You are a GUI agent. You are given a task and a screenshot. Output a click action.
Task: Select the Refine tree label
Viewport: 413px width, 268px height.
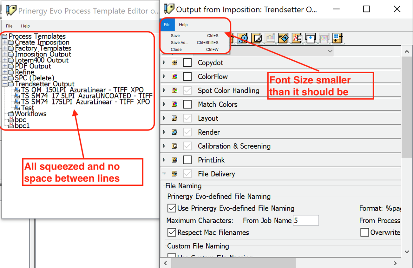24,72
